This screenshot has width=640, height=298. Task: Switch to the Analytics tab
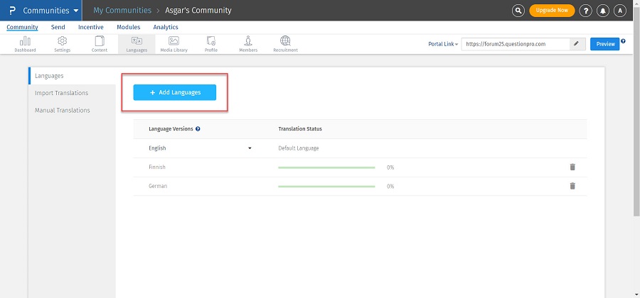coord(166,27)
